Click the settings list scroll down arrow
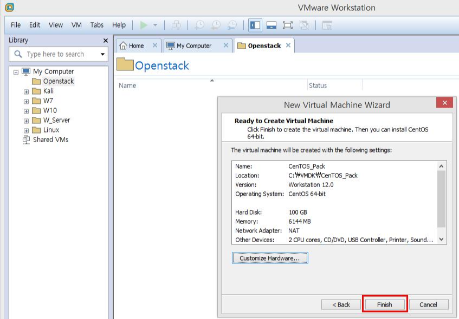The image size is (459, 319). 442,239
